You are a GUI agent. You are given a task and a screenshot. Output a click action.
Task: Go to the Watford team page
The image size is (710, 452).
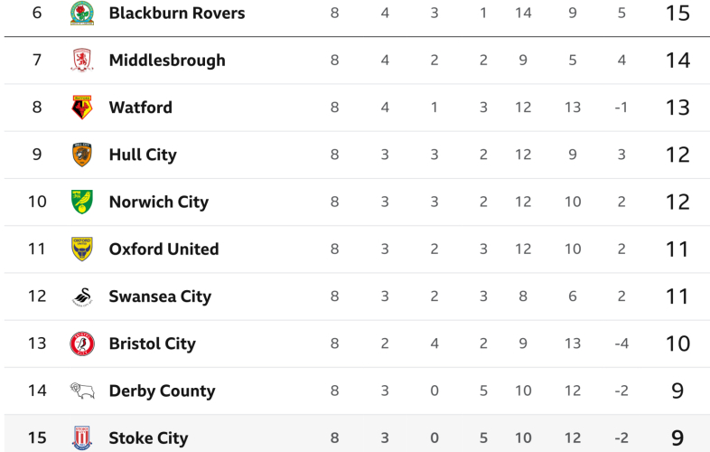point(140,108)
